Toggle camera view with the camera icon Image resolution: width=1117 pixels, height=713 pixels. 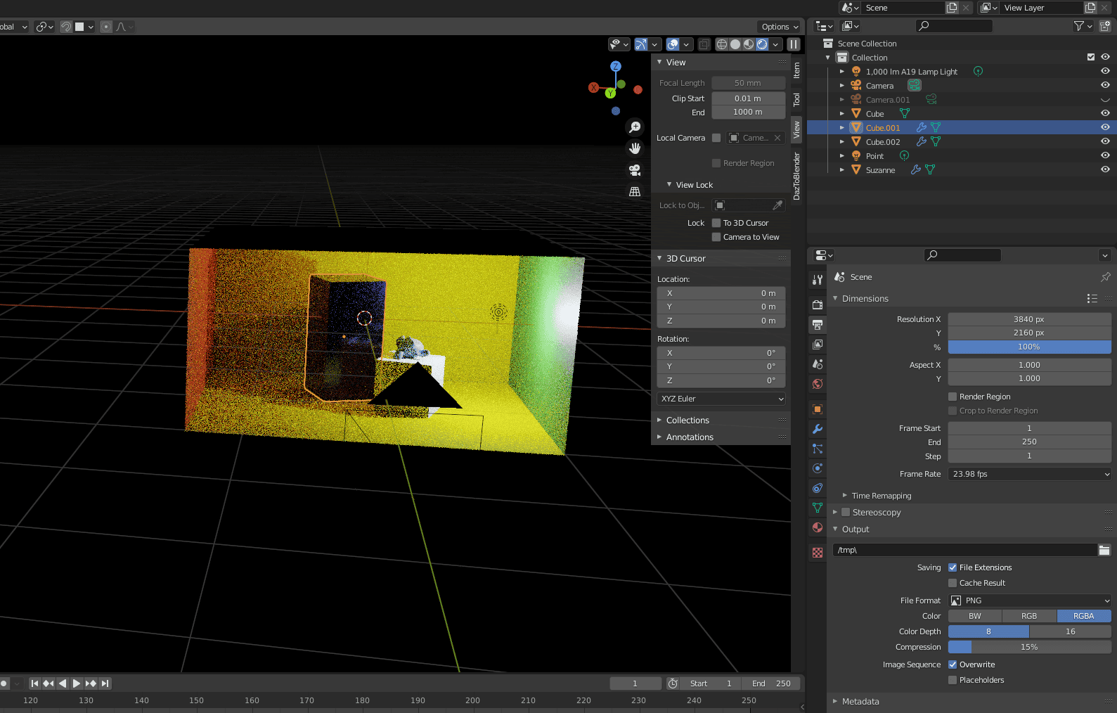(635, 170)
